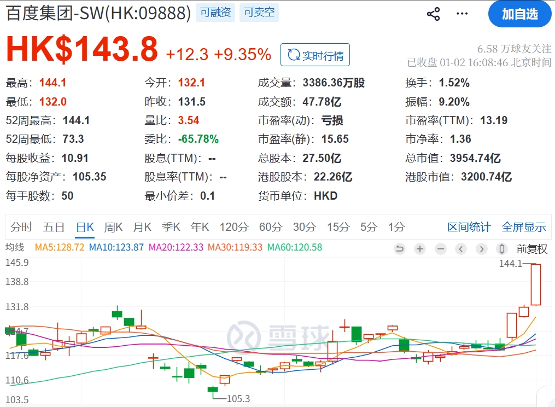The image size is (555, 407).
Task: Select the 周K chart tab
Action: coord(113,226)
